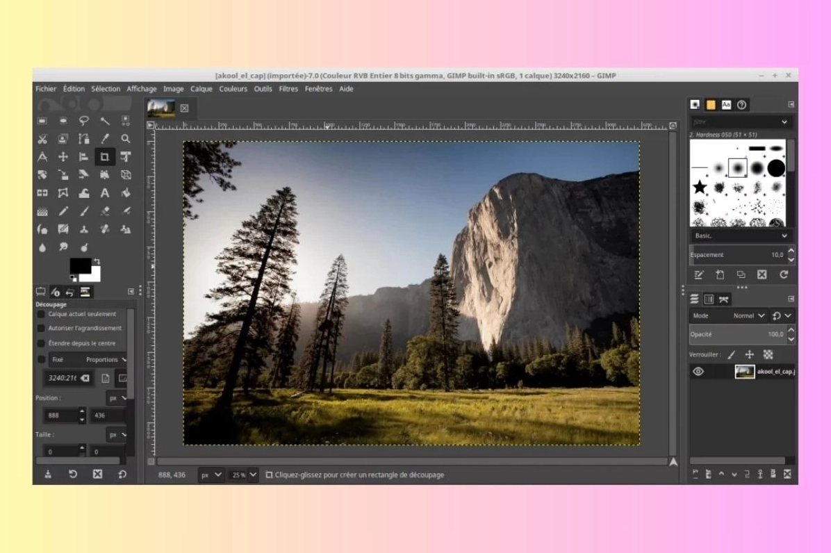Enable 'Calque actuel seulement' checkbox
Screen dimensions: 831x553
pyautogui.click(x=41, y=314)
